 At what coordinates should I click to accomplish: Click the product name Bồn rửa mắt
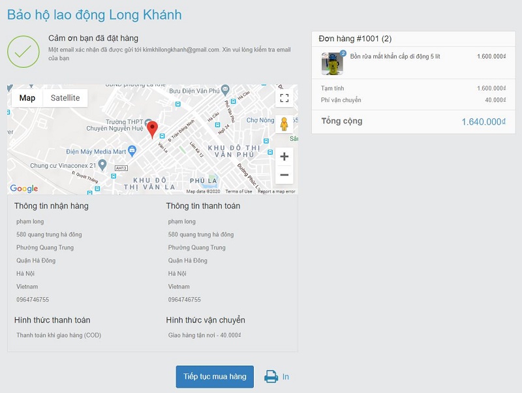[395, 57]
